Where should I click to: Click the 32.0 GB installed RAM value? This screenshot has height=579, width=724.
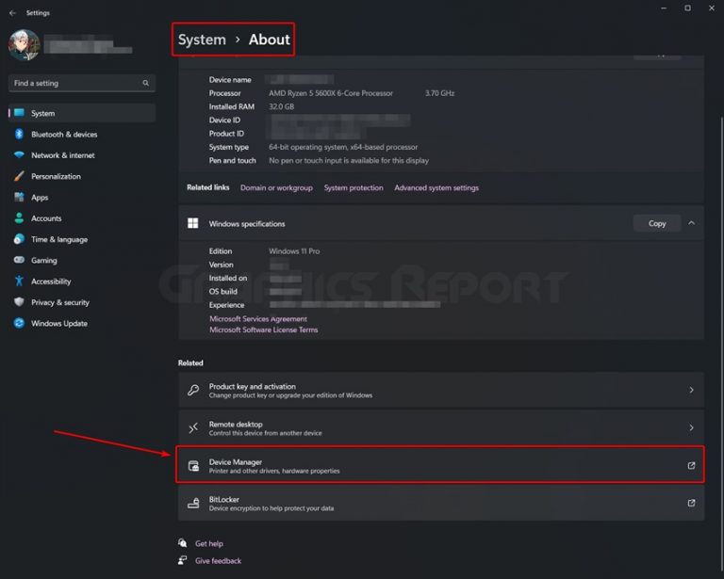(281, 106)
